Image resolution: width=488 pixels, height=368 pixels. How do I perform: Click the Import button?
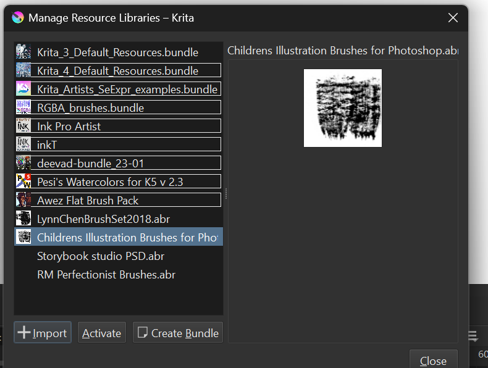pos(43,333)
